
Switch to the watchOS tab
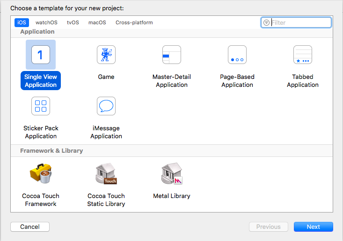(x=46, y=22)
